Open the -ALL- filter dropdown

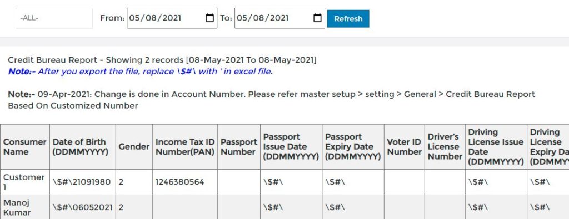[x=54, y=18]
